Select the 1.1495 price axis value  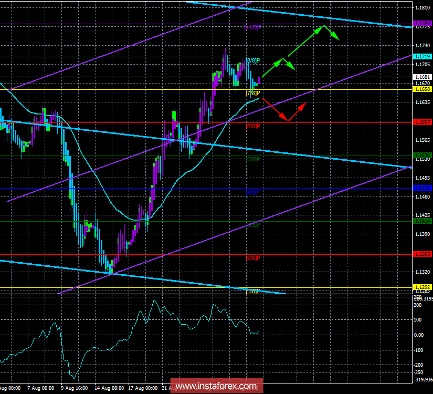click(423, 178)
